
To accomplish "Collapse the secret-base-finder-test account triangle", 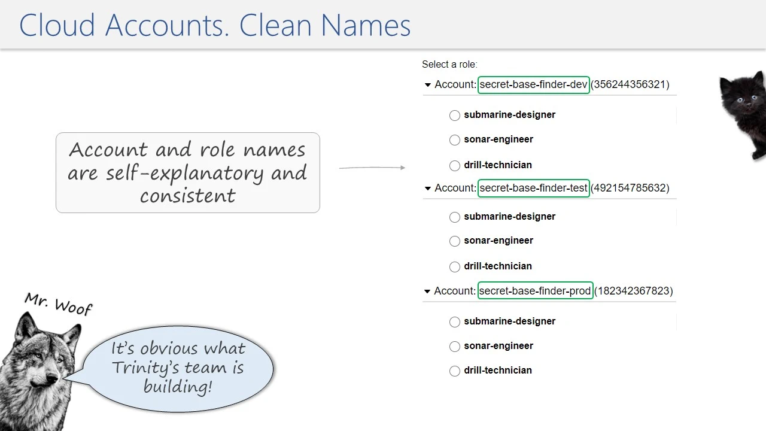I will click(427, 189).
